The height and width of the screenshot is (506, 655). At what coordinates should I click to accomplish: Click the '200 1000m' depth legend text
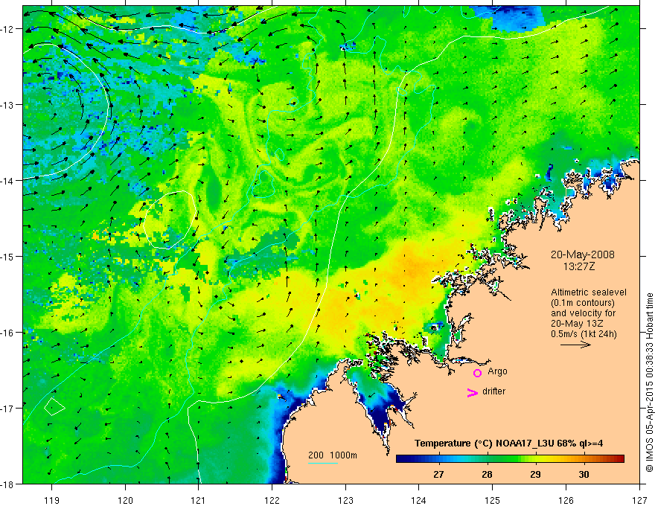tap(333, 455)
